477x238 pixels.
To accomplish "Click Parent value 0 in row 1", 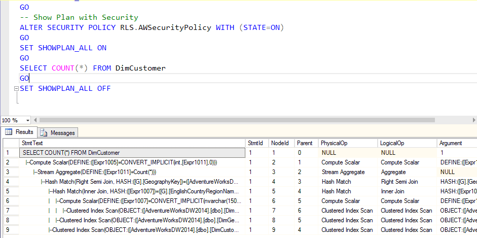I will 306,152.
